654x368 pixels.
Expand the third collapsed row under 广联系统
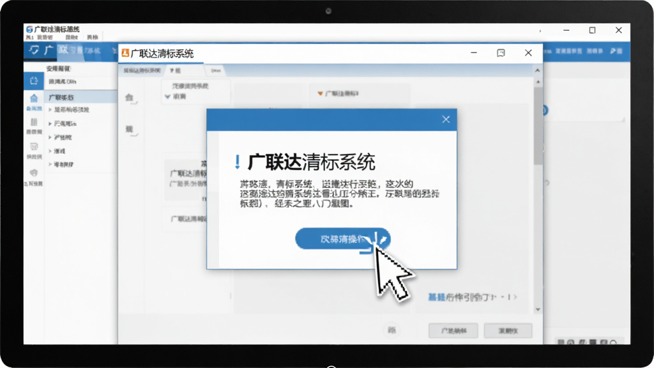[x=50, y=137]
